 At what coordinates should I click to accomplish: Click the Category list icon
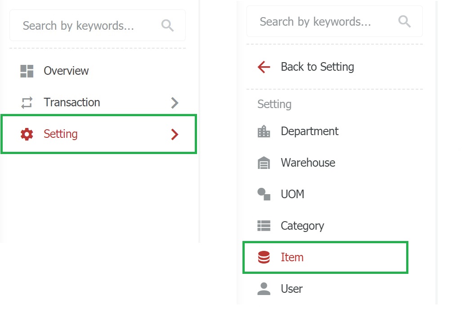[x=264, y=226]
